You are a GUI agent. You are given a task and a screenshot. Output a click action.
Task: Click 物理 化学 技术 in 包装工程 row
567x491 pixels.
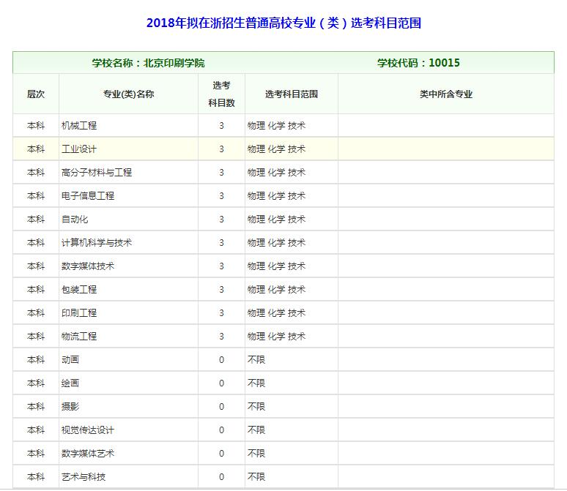point(277,289)
